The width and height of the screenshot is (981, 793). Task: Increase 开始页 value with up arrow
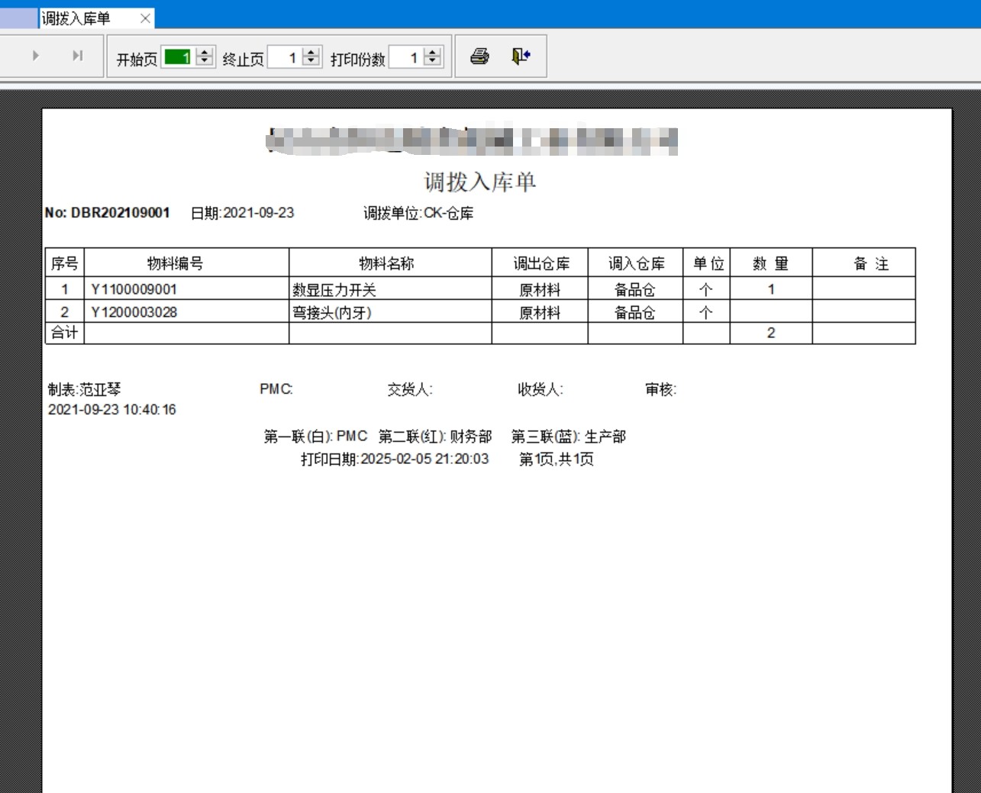point(205,53)
